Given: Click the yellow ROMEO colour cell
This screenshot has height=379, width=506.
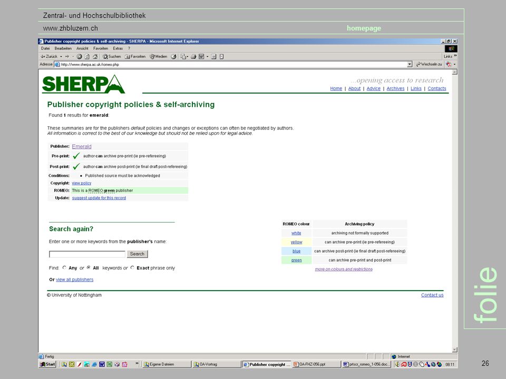Looking at the screenshot, I should (296, 242).
